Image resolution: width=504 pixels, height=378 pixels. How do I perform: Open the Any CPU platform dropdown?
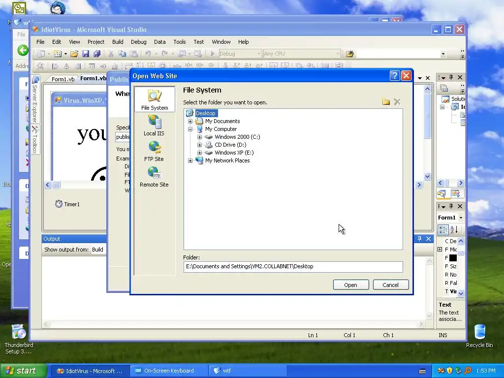pos(338,54)
